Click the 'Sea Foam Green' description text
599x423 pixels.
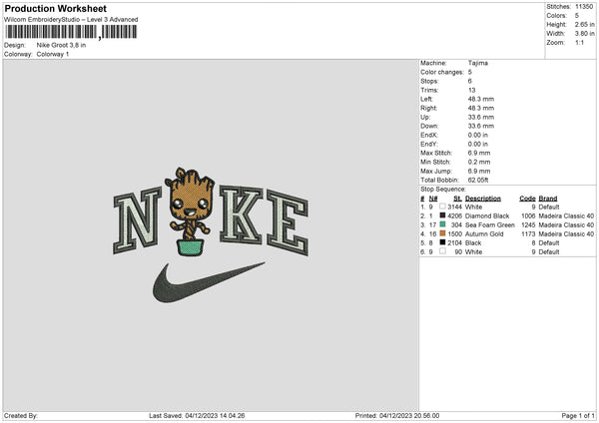click(490, 224)
